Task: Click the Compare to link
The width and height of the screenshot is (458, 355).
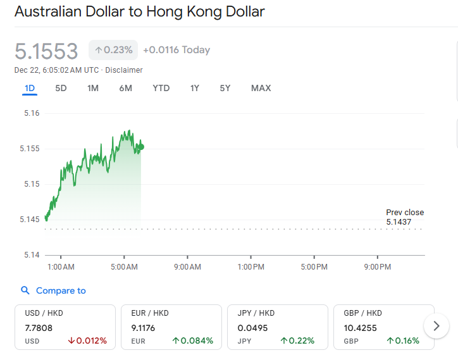Action: pyautogui.click(x=61, y=290)
